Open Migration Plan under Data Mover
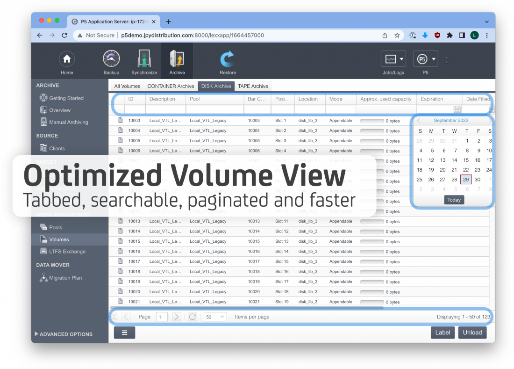Viewport: 514px width, 369px height. click(x=61, y=278)
